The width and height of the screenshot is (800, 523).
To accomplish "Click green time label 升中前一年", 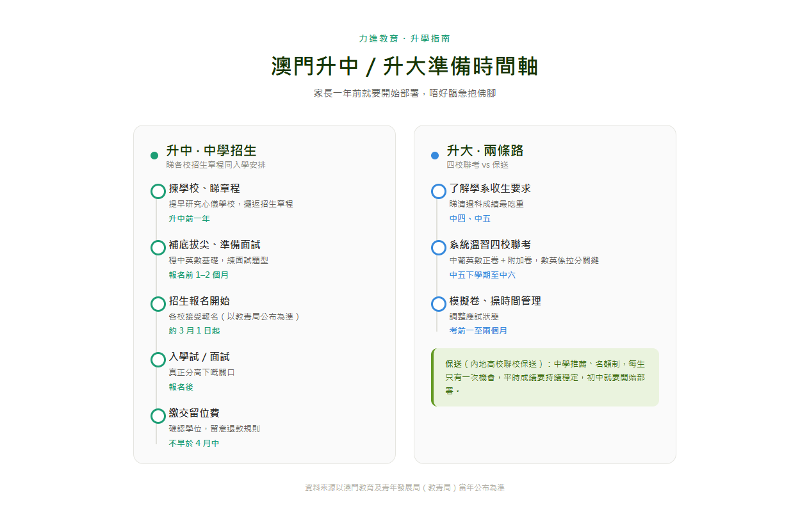I will [x=189, y=219].
